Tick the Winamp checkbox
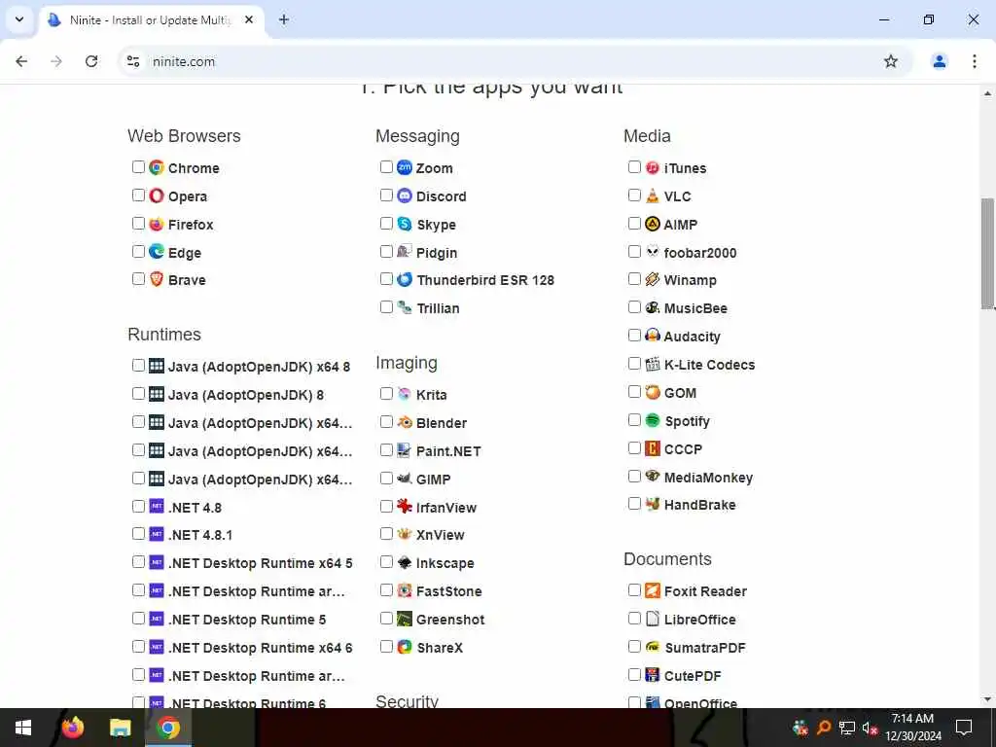This screenshot has height=747, width=996. tap(634, 279)
